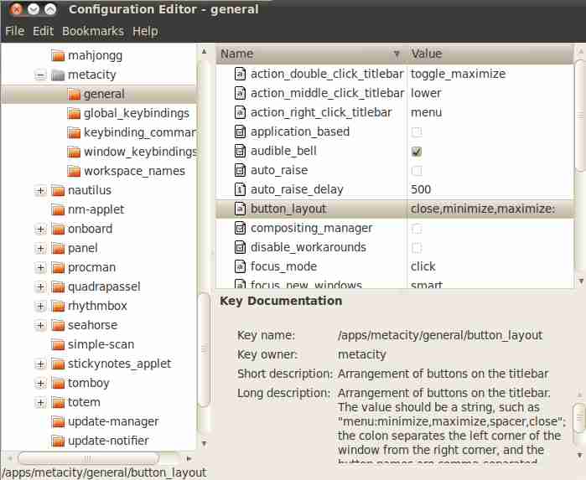
Task: Expand the stickynotes_applet tree node
Action: 40,364
